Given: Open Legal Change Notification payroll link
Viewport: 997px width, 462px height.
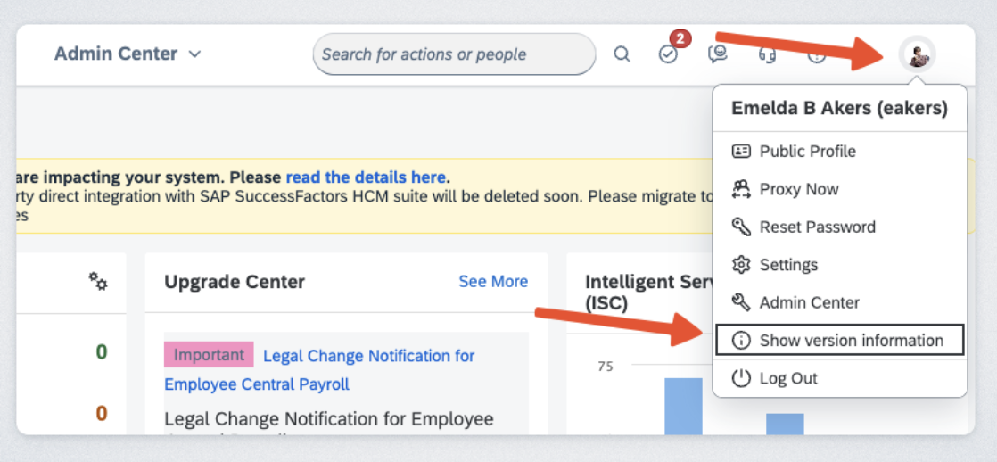Looking at the screenshot, I should [368, 357].
